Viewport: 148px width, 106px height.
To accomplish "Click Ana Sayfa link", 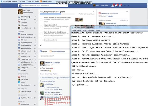I will pyautogui.click(x=104, y=6).
